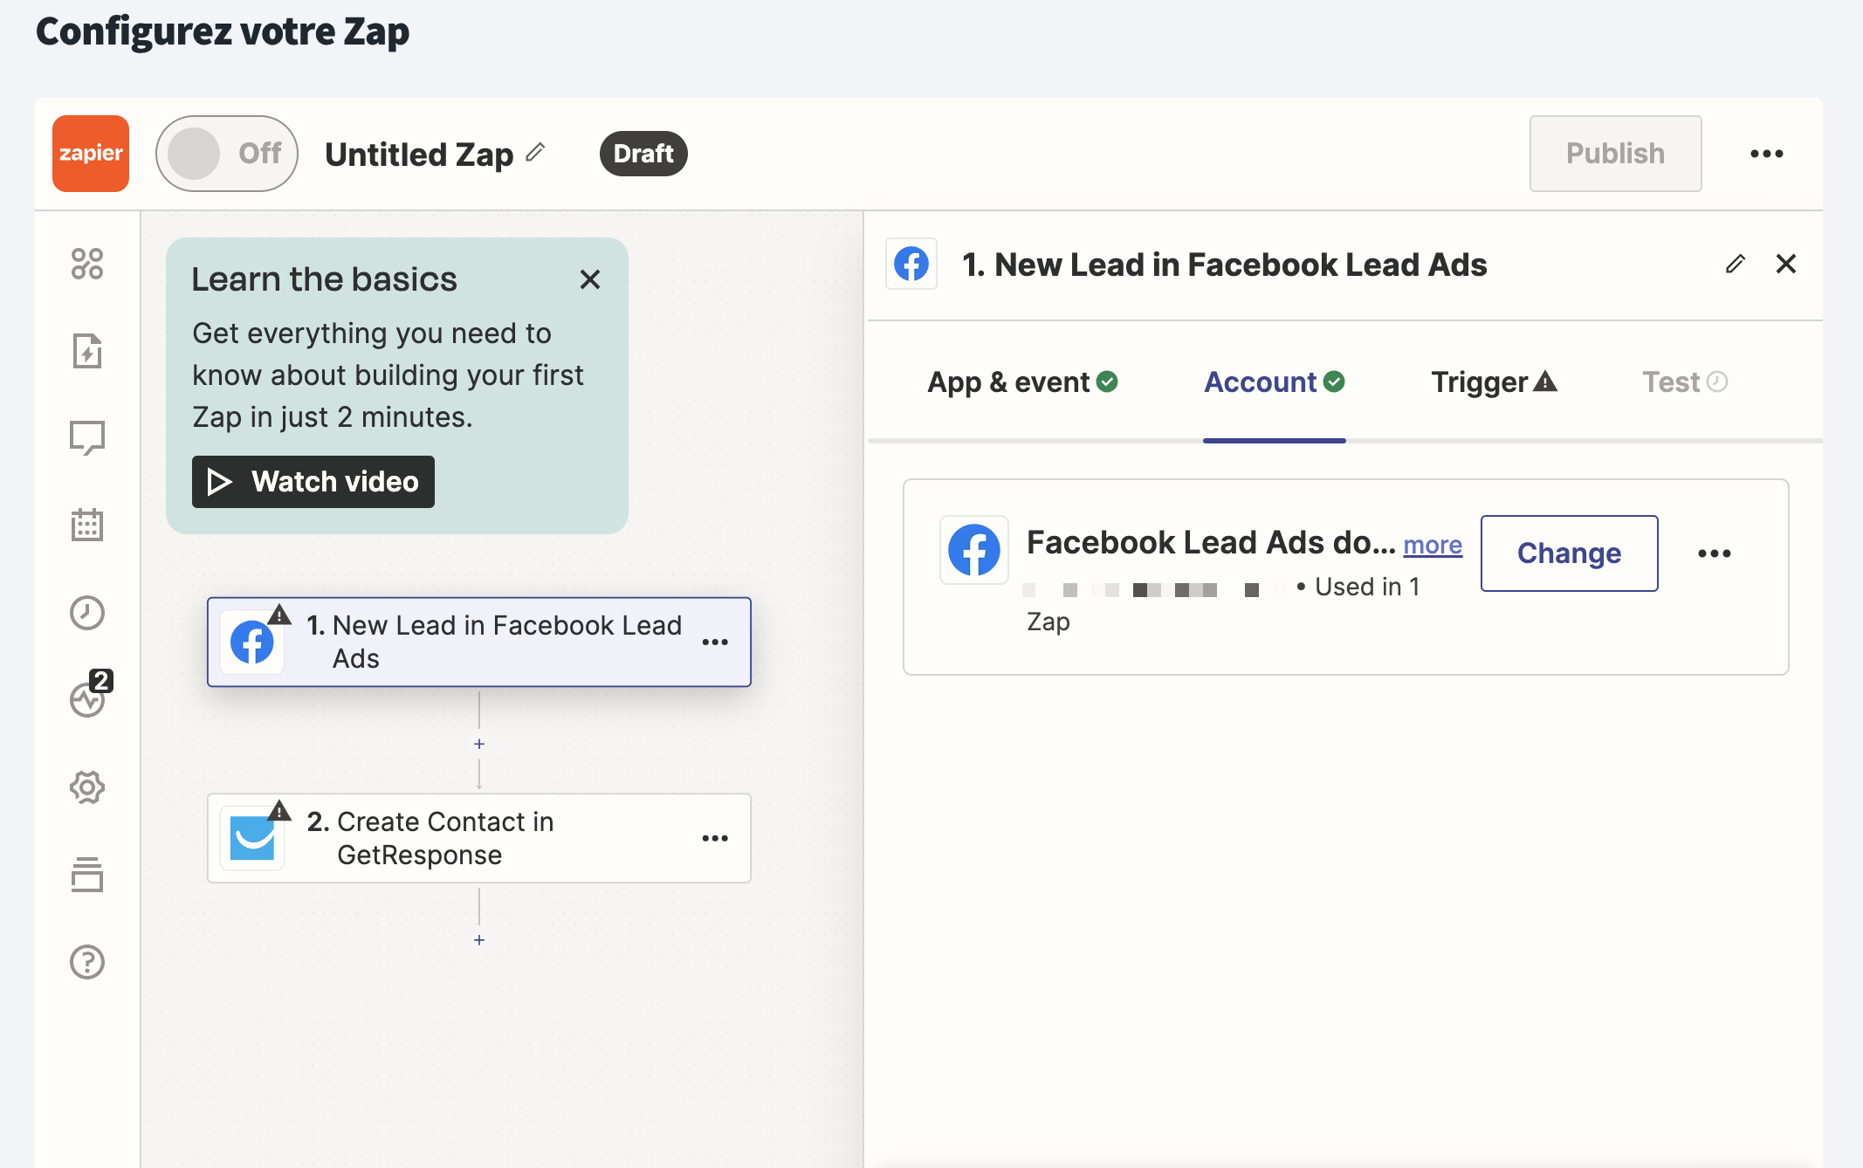This screenshot has height=1168, width=1863.
Task: Open the versions stack sidebar icon
Action: [x=87, y=875]
